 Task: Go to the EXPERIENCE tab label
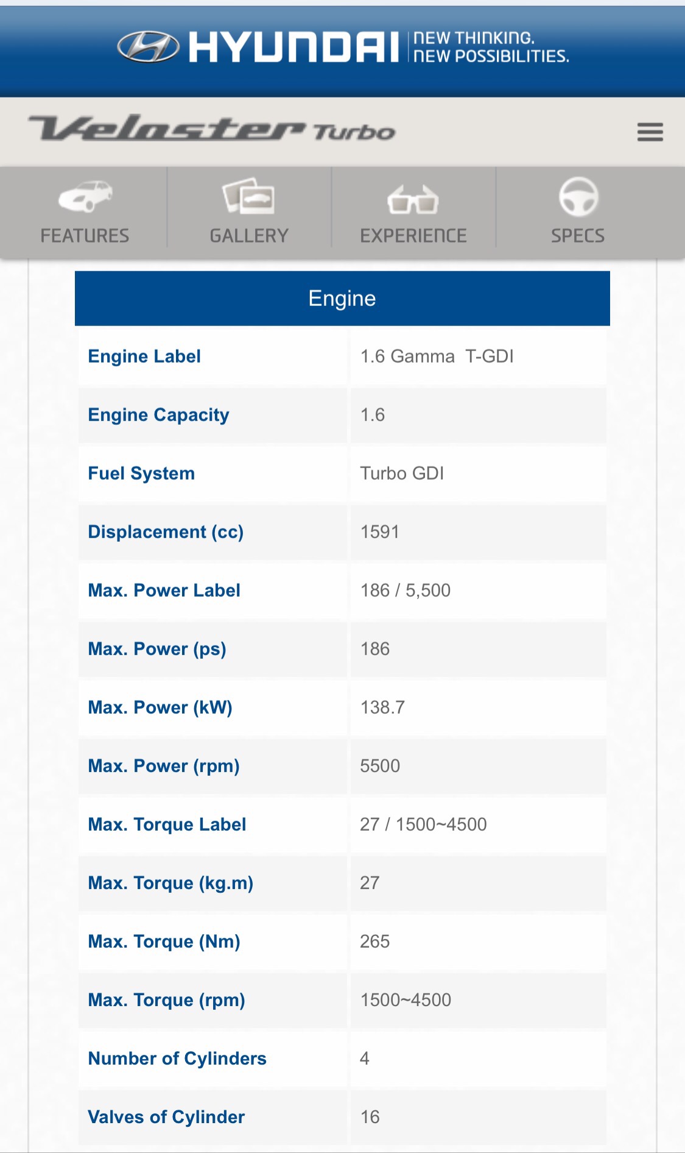[413, 236]
